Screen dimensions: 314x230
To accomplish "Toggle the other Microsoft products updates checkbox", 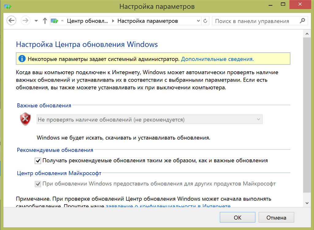I will (38, 184).
